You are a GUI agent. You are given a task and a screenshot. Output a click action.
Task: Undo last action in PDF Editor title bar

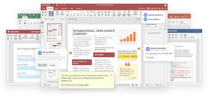(x=61, y=5)
